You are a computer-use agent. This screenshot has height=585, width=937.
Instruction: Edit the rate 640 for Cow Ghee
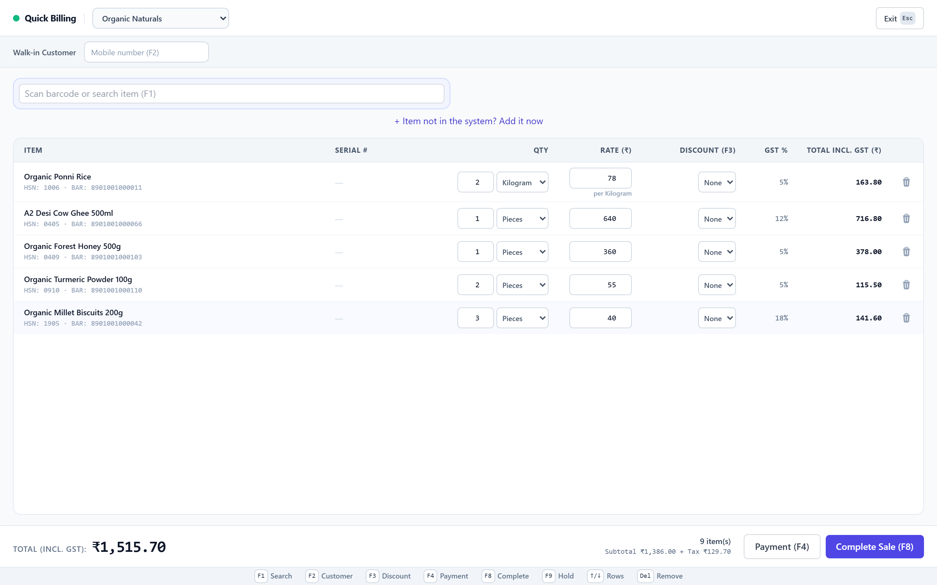click(600, 218)
